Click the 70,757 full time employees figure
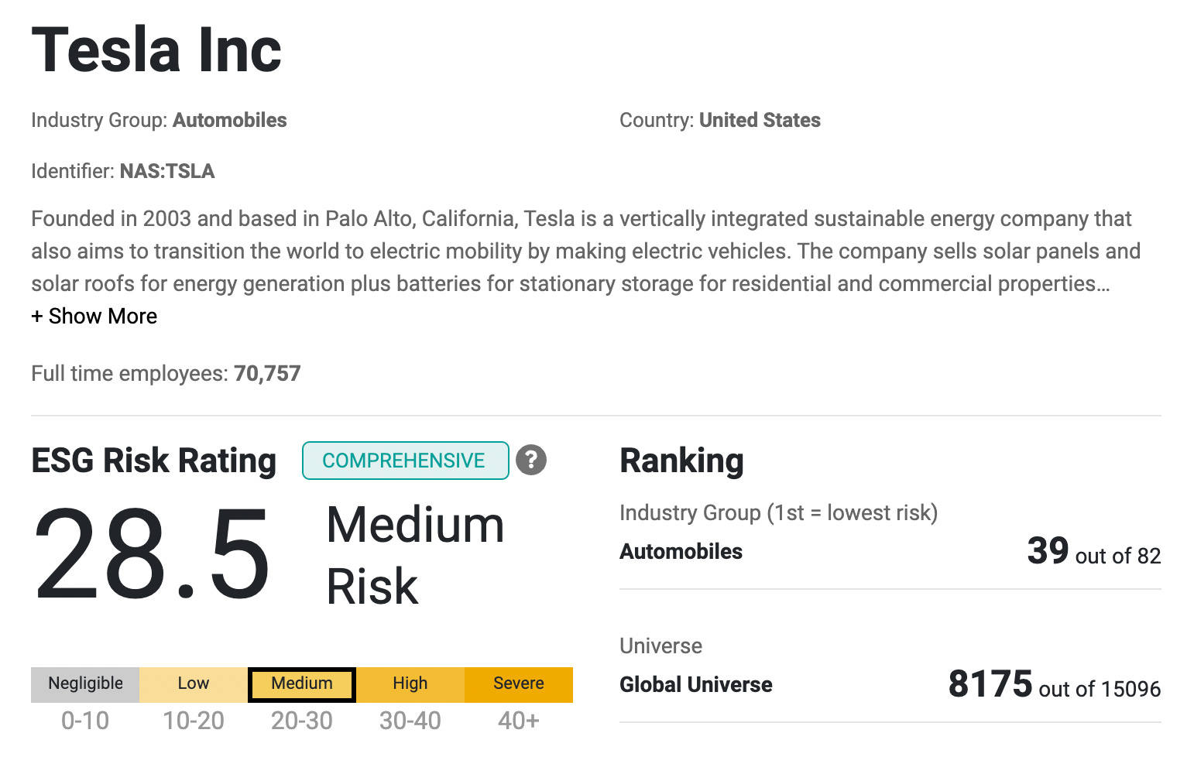The image size is (1194, 757). tap(267, 374)
